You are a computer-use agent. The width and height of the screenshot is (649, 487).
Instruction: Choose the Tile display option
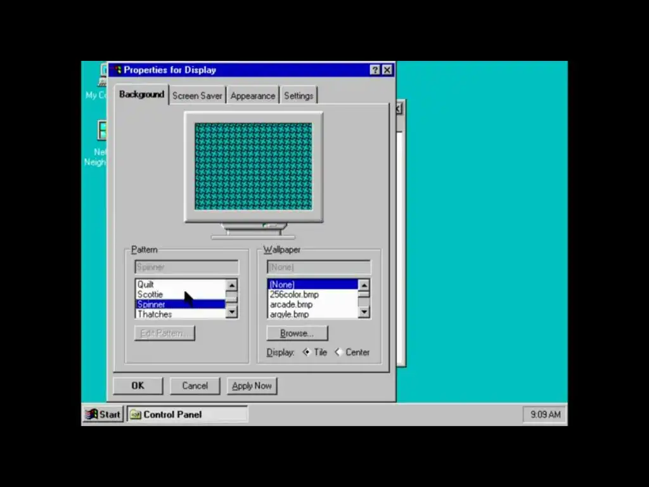click(314, 353)
